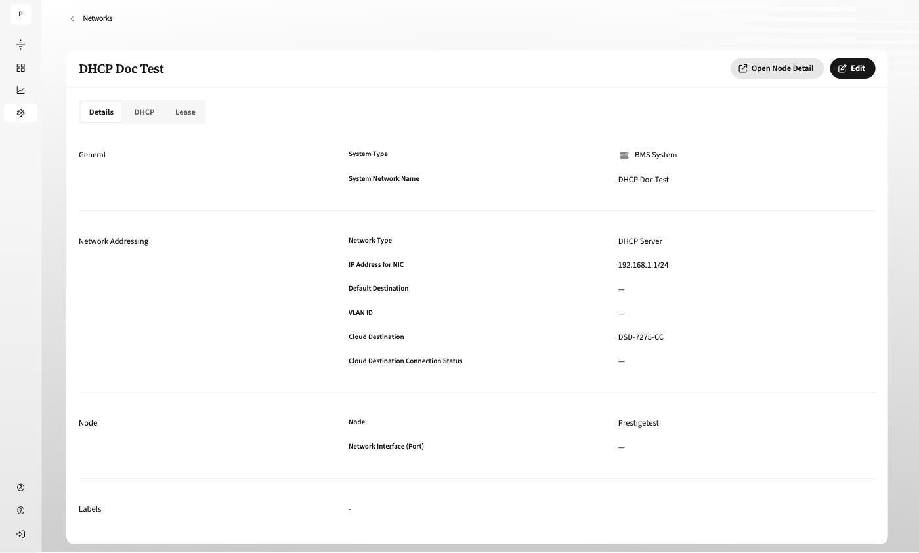This screenshot has width=919, height=553.
Task: Switch to the Lease tab
Action: [x=185, y=112]
